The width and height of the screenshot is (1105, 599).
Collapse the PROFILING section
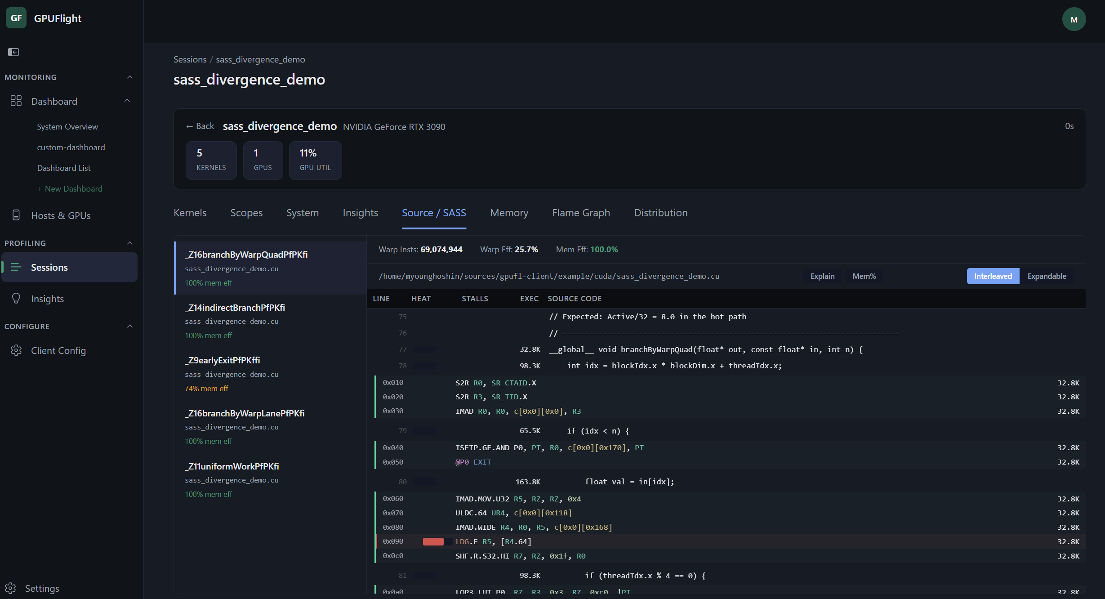(130, 243)
